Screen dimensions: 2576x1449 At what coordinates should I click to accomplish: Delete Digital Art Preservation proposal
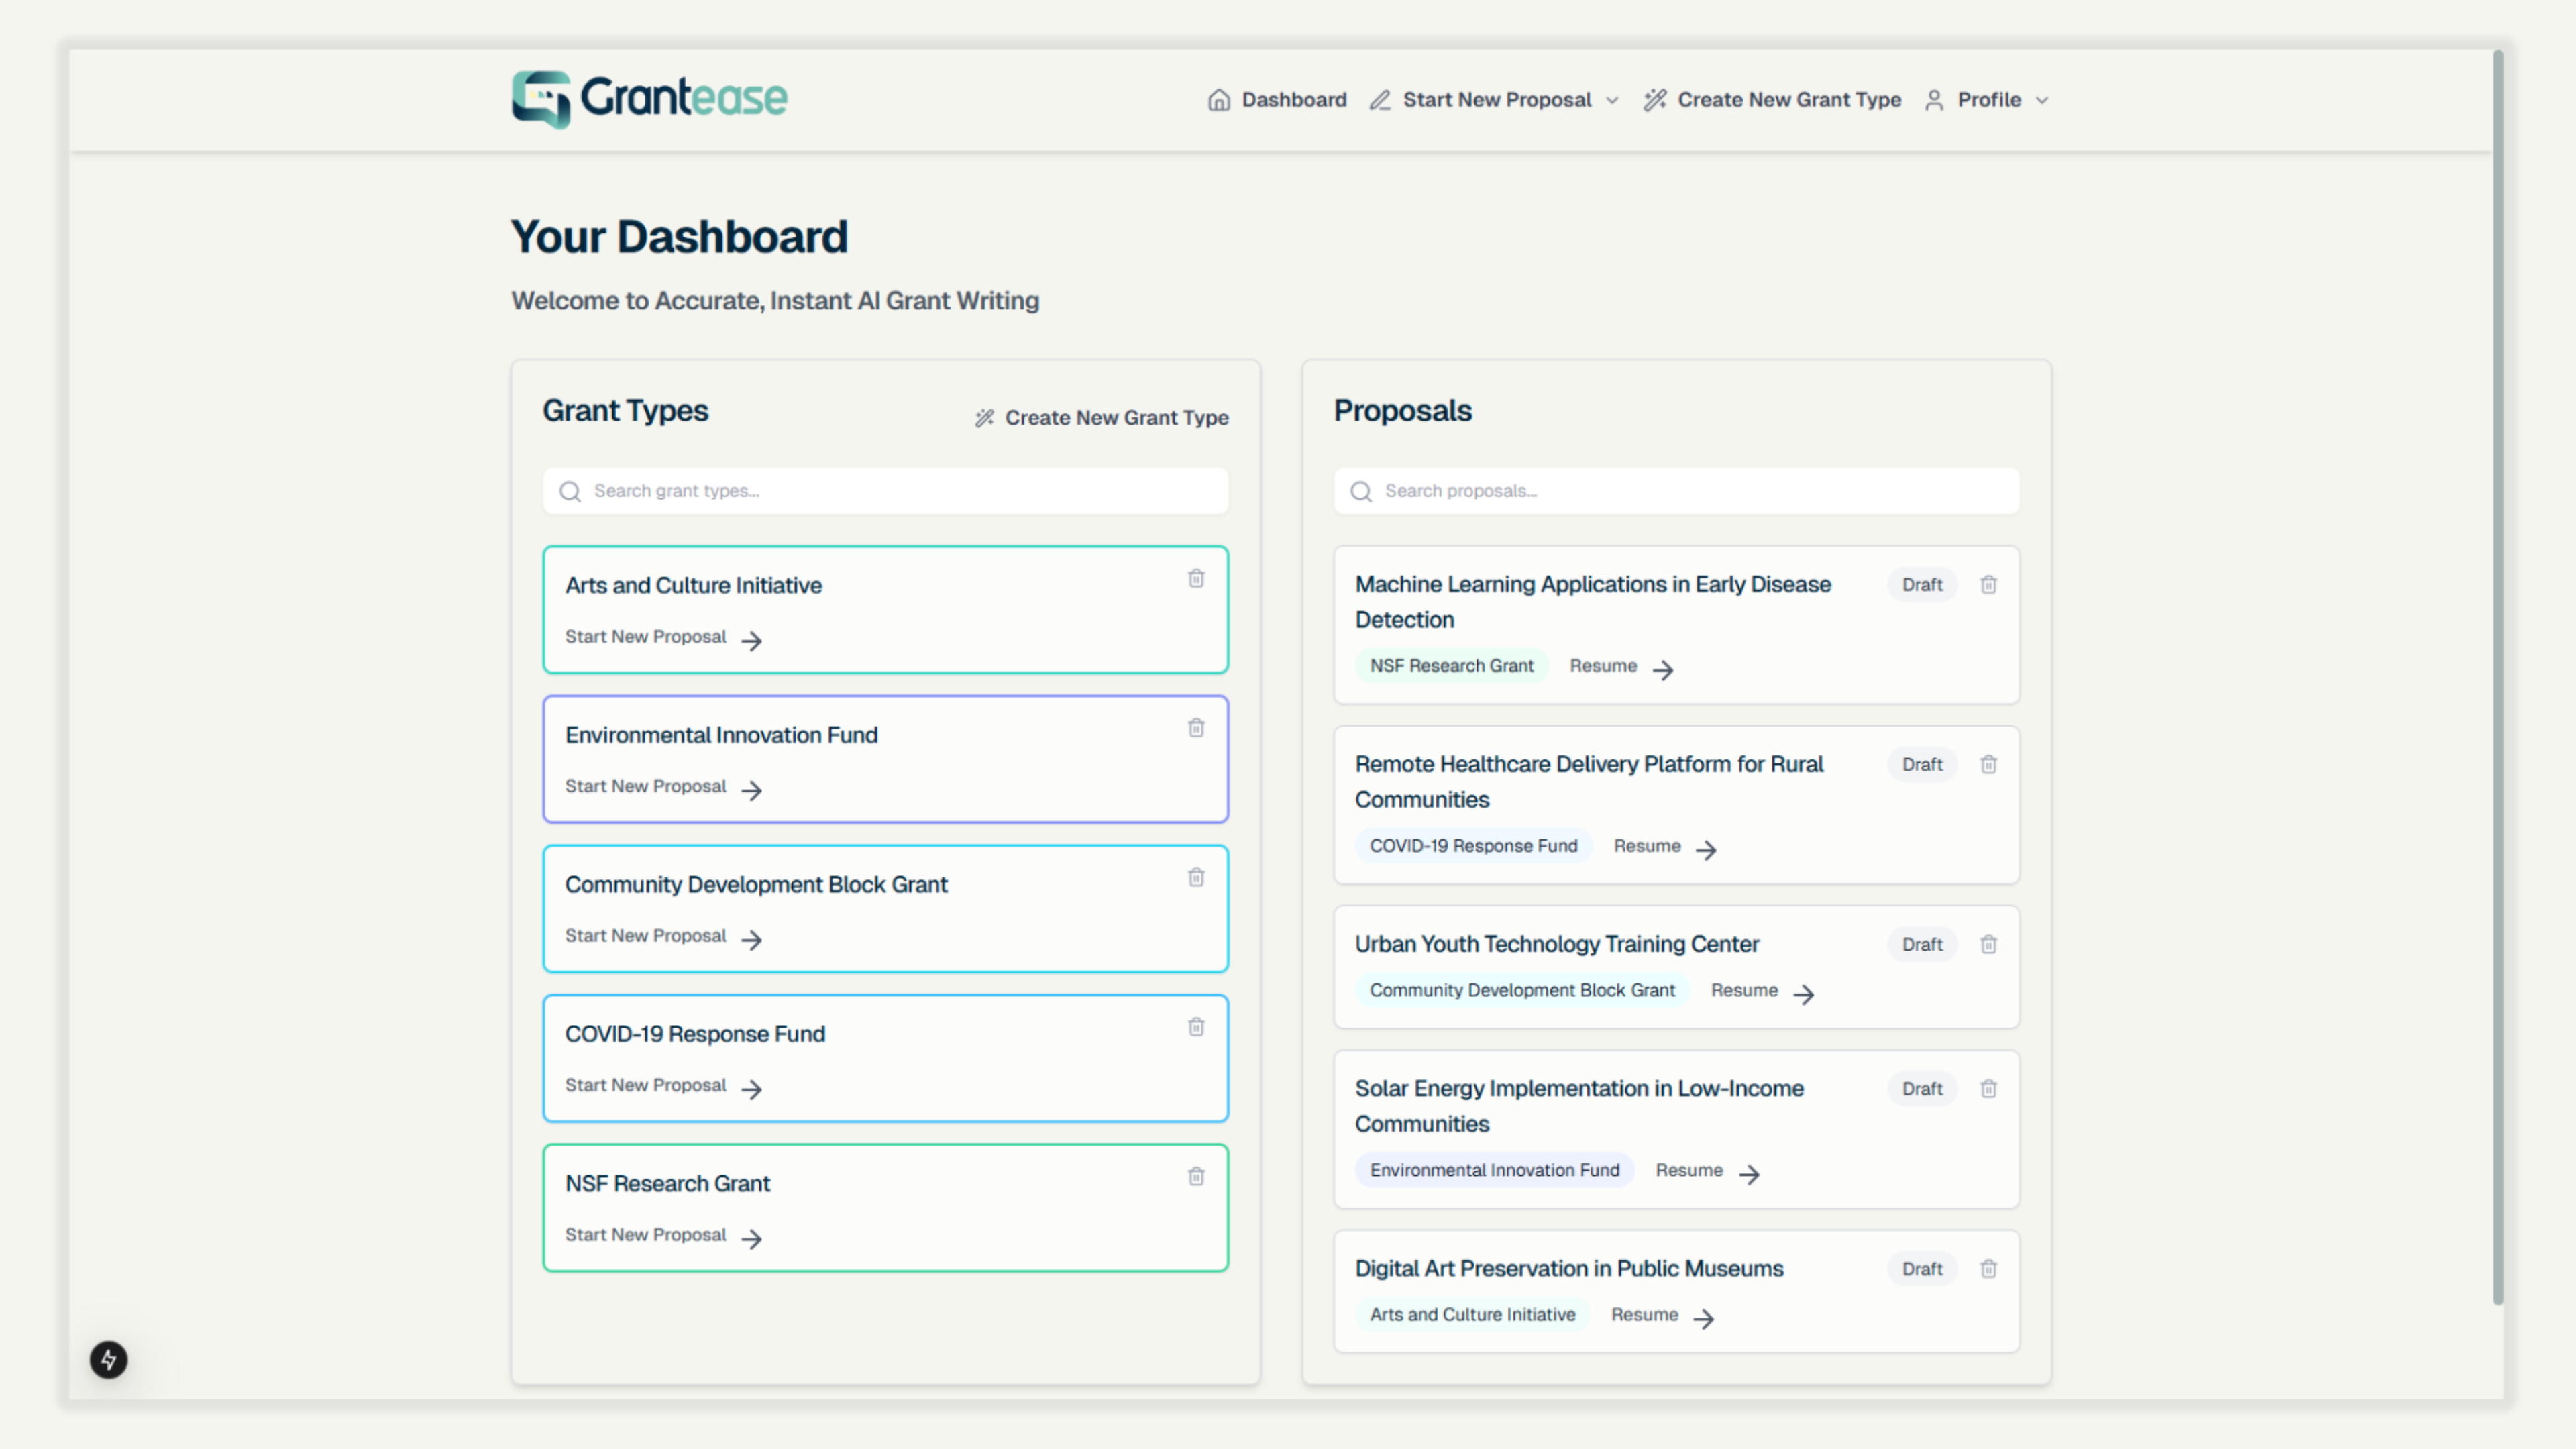pos(1988,1268)
